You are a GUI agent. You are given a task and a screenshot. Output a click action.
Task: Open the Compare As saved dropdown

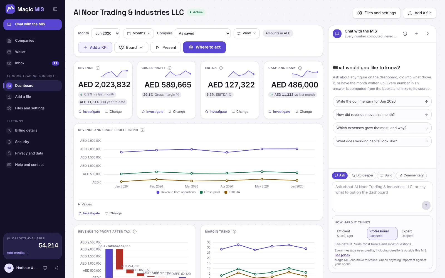(x=202, y=33)
